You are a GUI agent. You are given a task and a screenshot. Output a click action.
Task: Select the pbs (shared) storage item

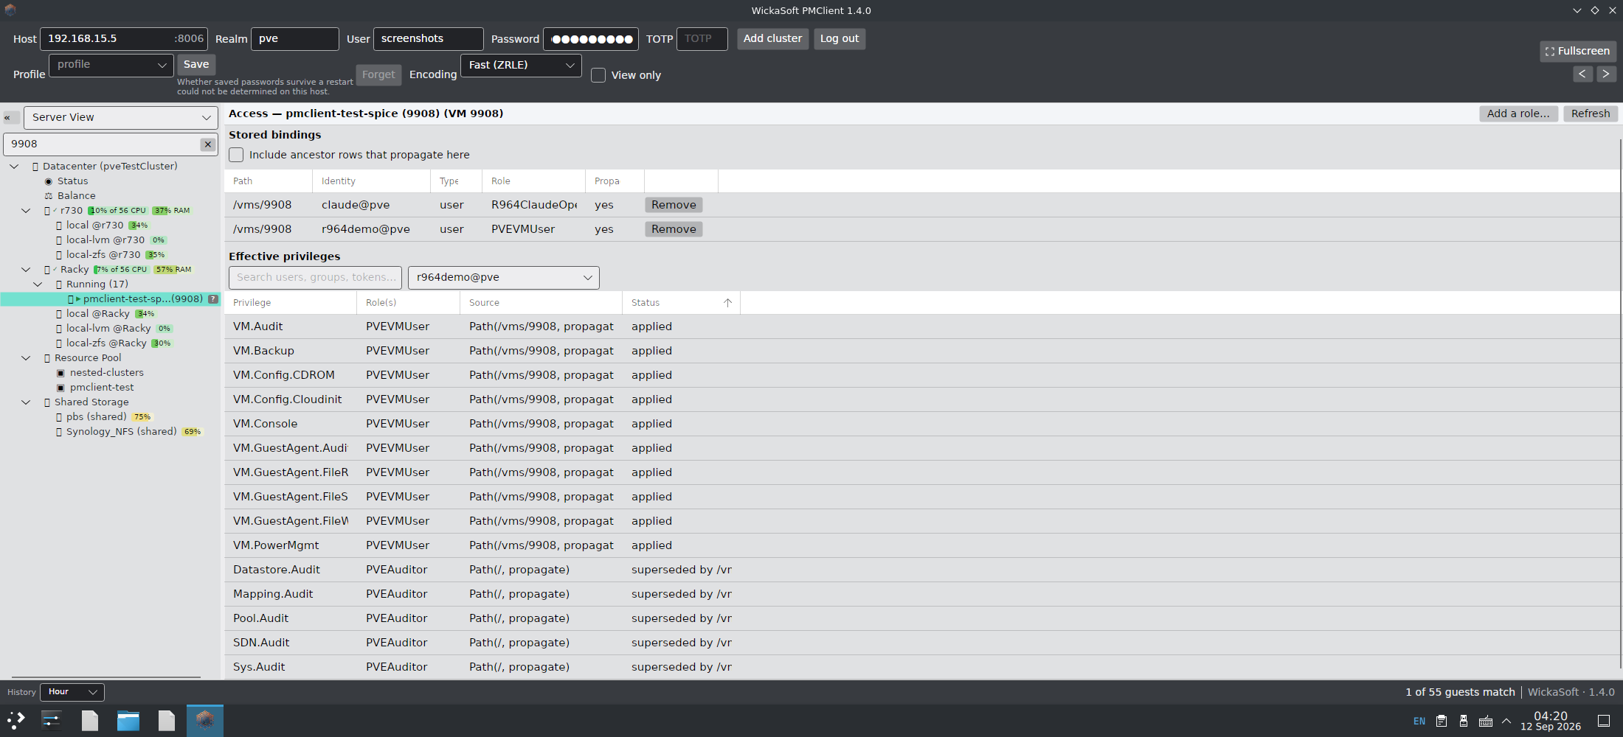[96, 417]
